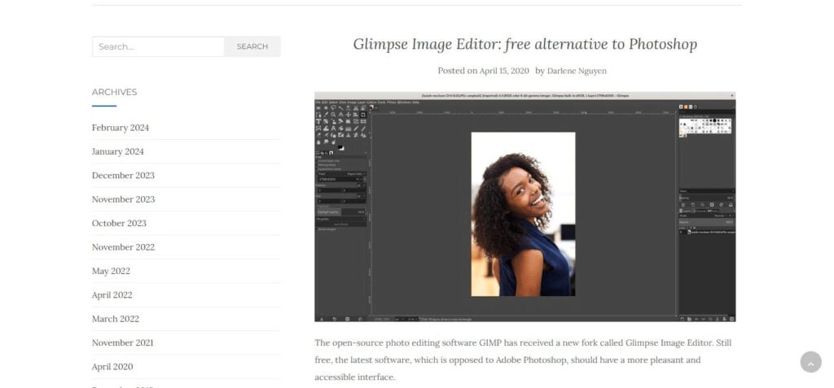Visit author Darlene Nguyen's page

pos(577,71)
